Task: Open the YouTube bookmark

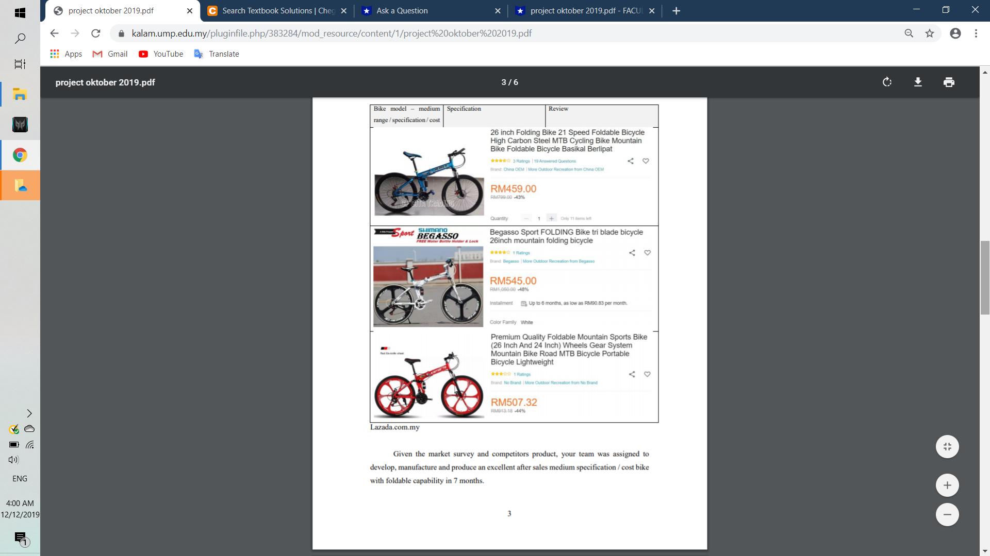Action: (x=160, y=54)
